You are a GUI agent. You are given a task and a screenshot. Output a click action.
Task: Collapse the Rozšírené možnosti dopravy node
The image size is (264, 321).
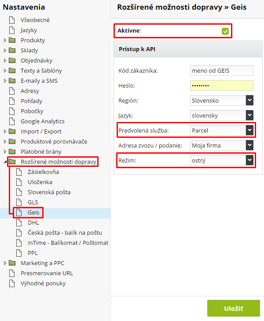(5, 162)
